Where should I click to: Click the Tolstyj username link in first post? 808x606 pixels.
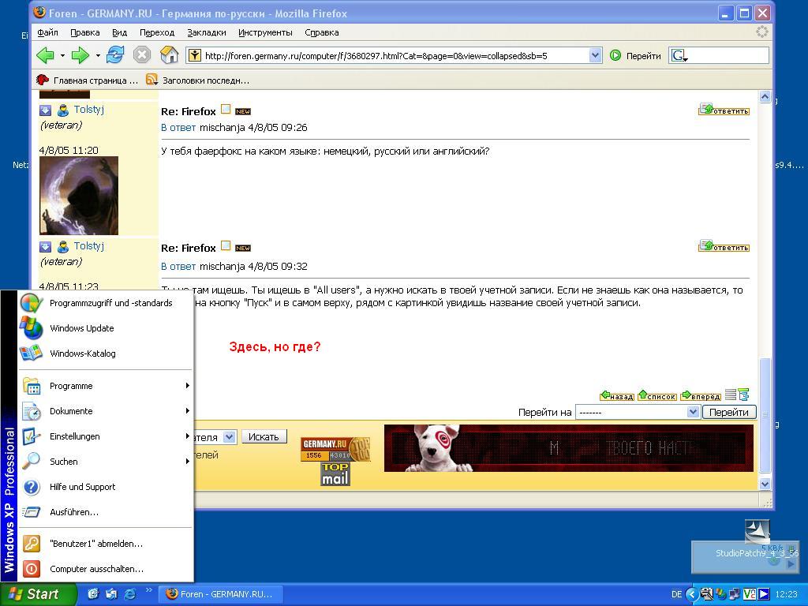tap(89, 110)
